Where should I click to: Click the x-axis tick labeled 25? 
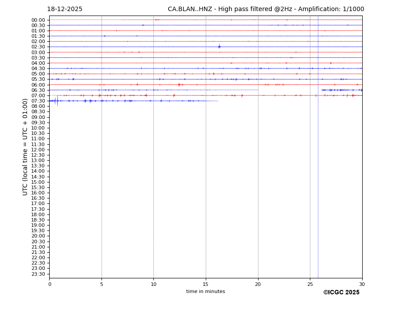tap(310, 284)
